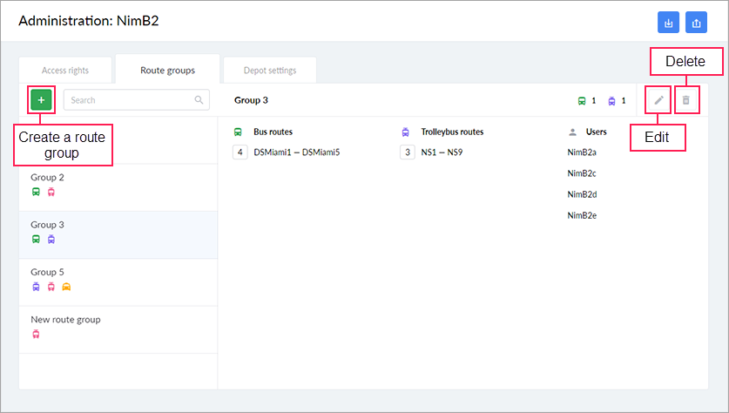The image size is (729, 413).
Task: Select the Route groups tab
Action: click(x=167, y=71)
